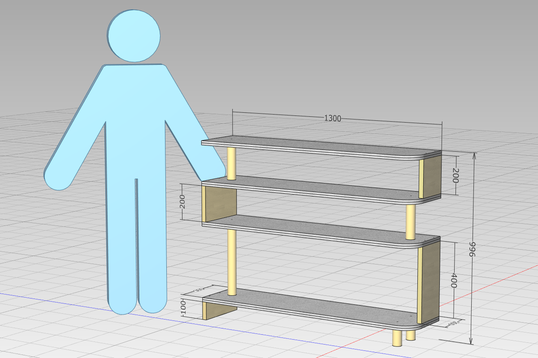The width and height of the screenshot is (538, 358).
Task: Select the 400 height dimension label
Action: (455, 281)
